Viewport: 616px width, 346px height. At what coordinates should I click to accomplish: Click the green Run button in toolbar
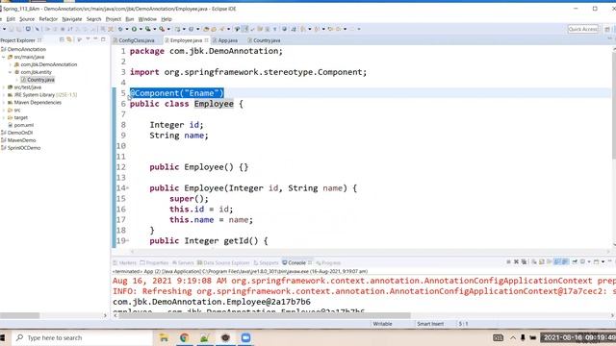point(134,29)
